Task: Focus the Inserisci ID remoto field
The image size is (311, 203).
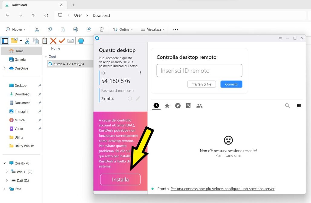Action: [199, 70]
